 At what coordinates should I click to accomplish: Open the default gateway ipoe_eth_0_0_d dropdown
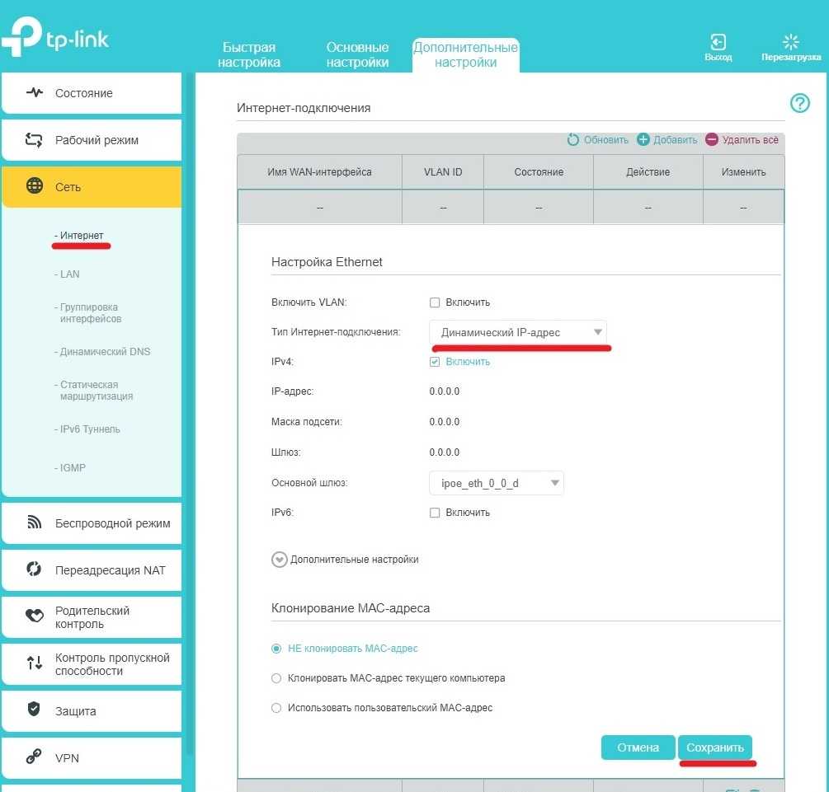(x=496, y=483)
